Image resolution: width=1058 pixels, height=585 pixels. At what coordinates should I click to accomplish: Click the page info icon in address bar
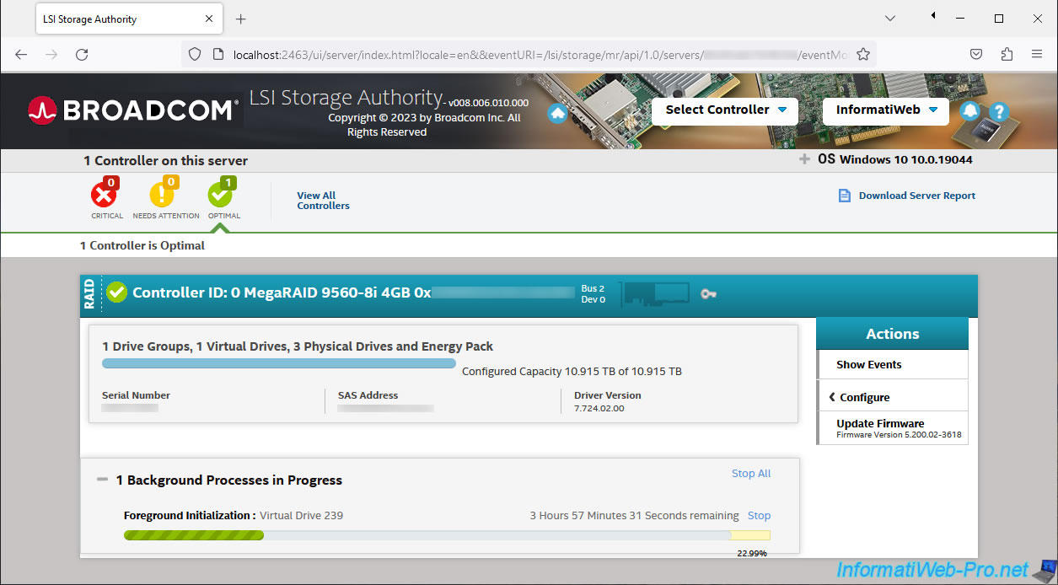point(218,54)
